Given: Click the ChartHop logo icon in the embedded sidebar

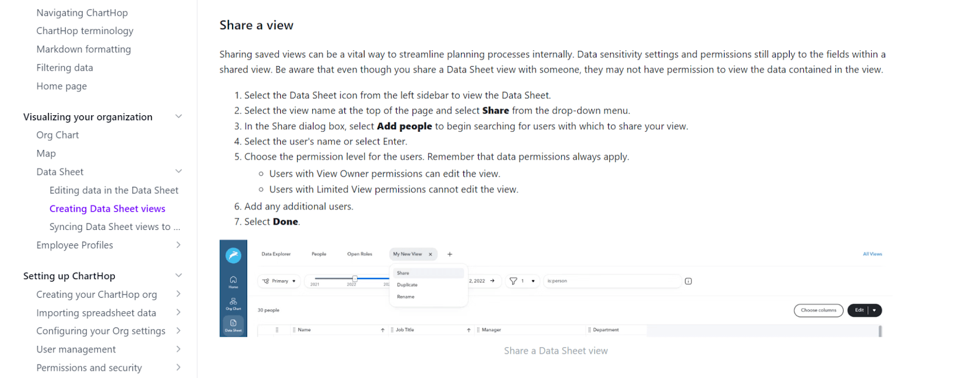Looking at the screenshot, I should point(233,255).
